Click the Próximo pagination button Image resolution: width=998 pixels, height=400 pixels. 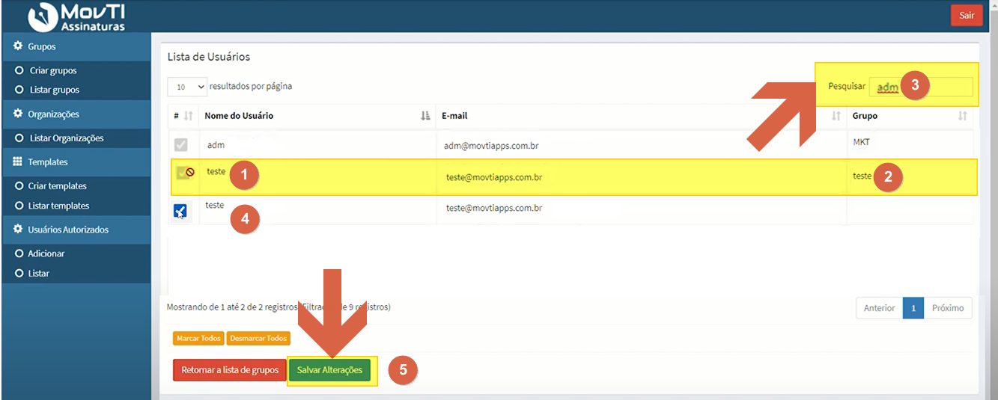coord(948,308)
